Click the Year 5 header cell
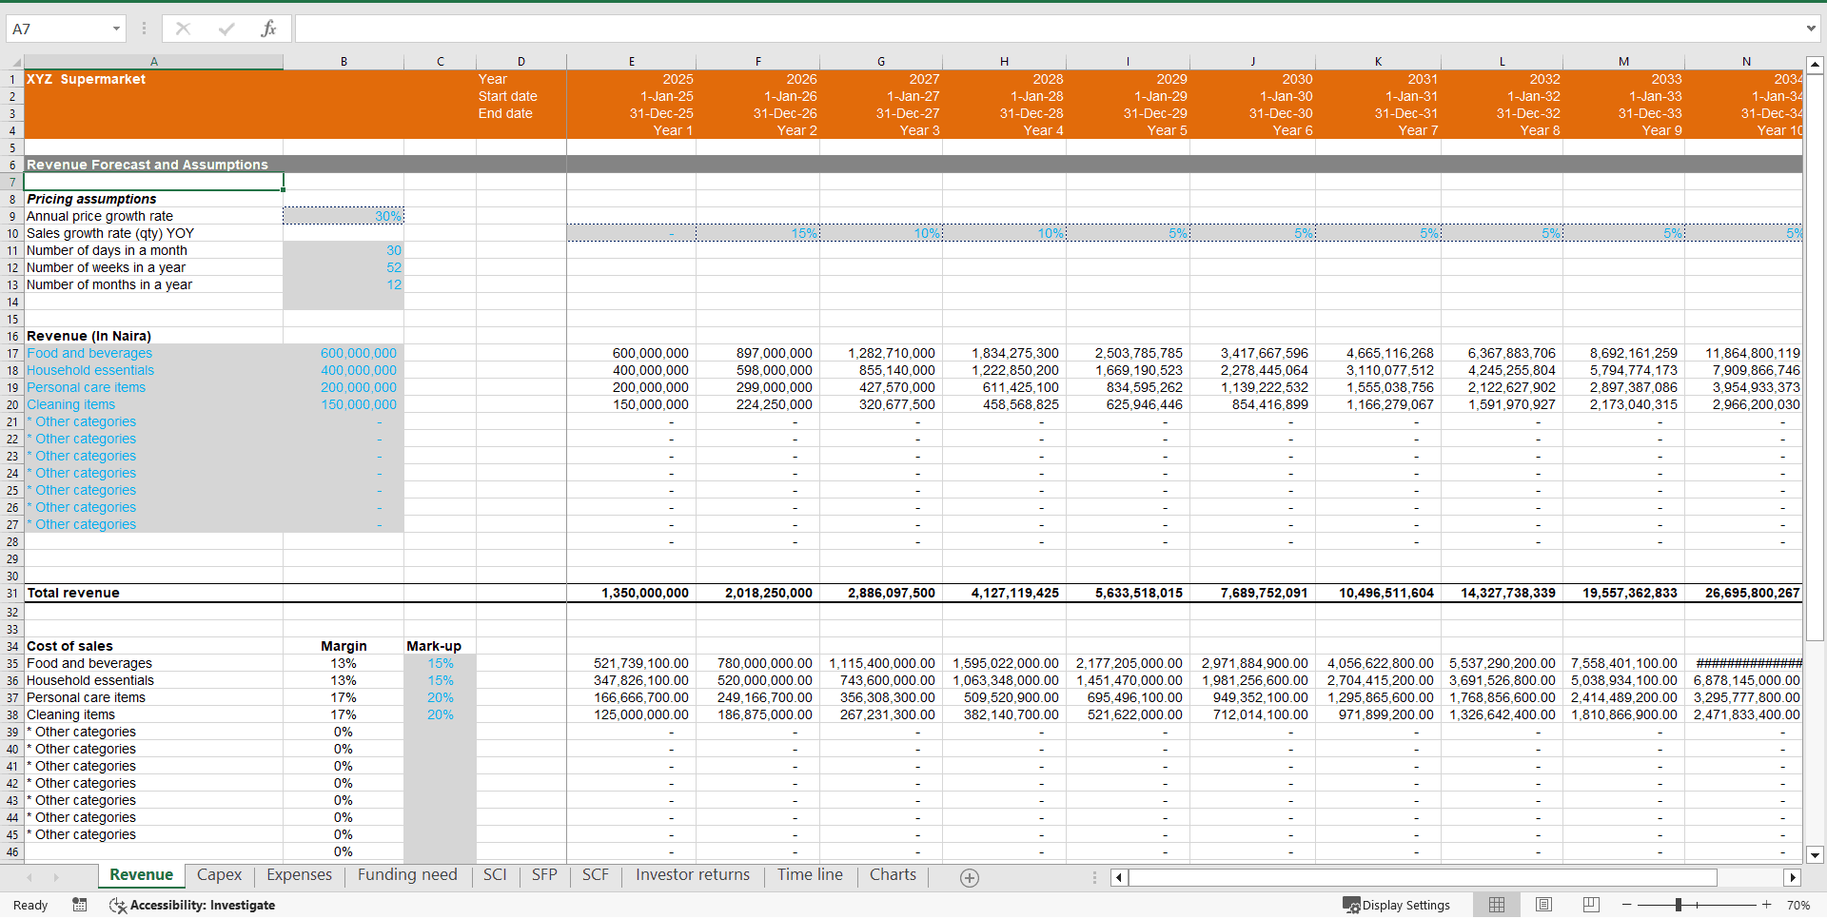This screenshot has width=1827, height=919. point(1128,130)
